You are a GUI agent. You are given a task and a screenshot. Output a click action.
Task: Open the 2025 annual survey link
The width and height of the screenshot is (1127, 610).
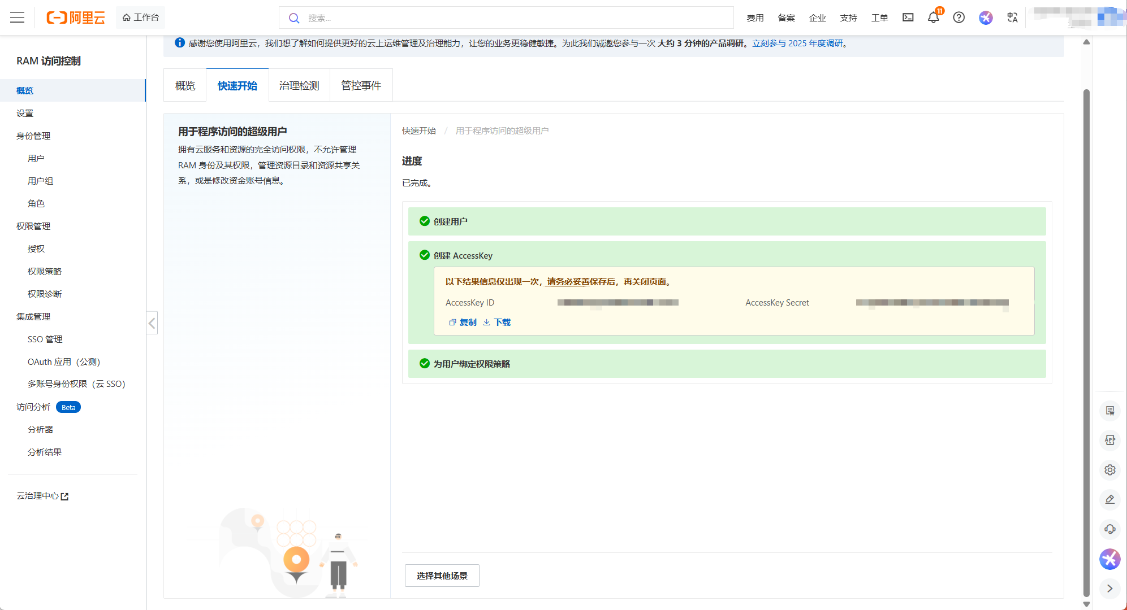(x=797, y=43)
